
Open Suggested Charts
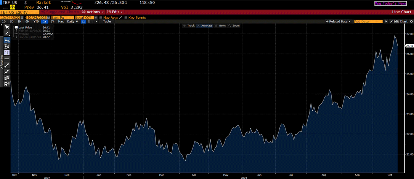coord(60,12)
